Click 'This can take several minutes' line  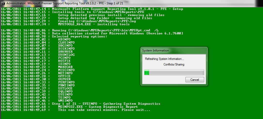[x=75, y=110]
